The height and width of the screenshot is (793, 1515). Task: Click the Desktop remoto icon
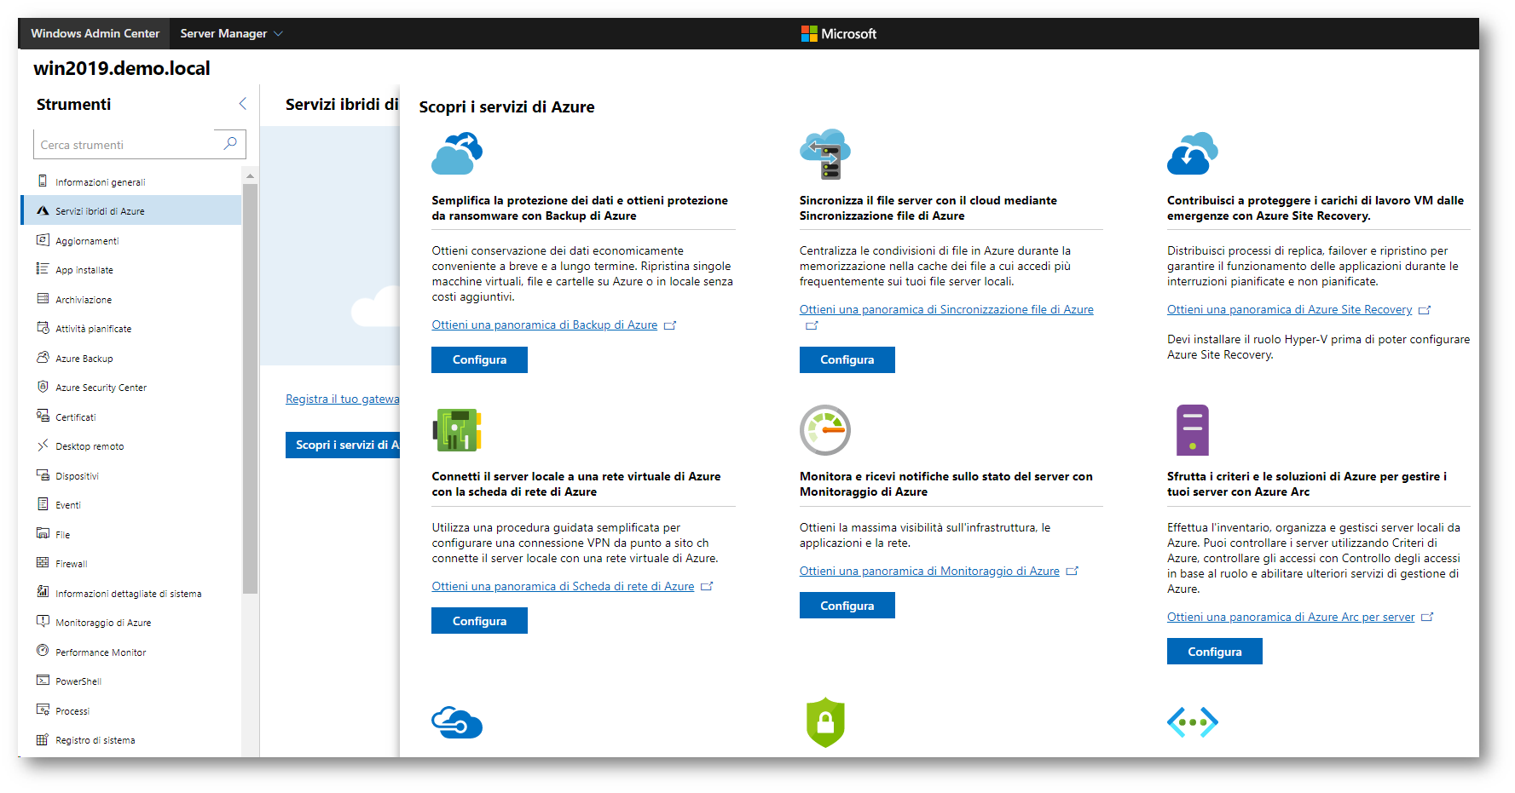[43, 445]
